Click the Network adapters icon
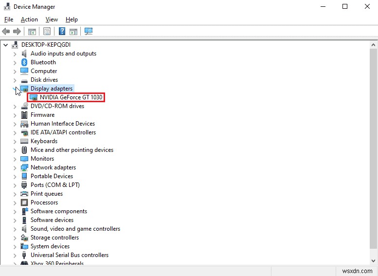This screenshot has width=378, height=276. tap(24, 167)
